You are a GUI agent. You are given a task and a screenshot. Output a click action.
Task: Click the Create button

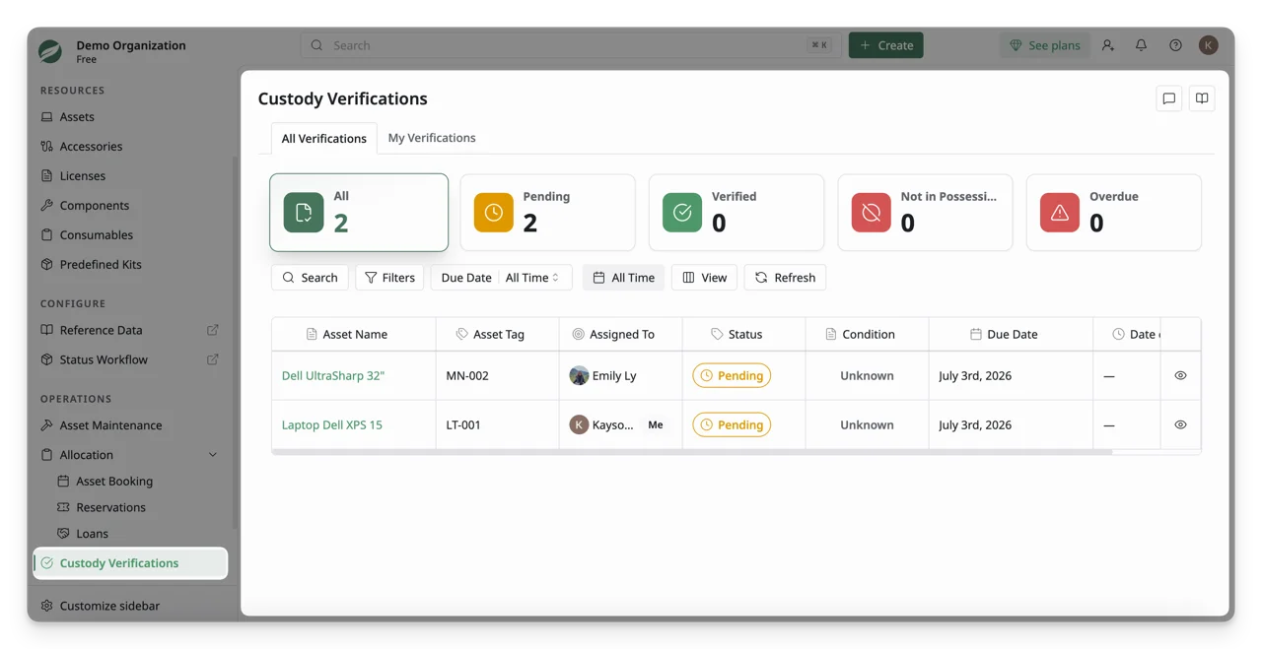885,45
